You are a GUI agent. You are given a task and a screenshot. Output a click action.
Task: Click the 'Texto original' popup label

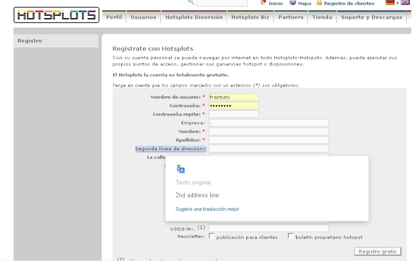193,182
